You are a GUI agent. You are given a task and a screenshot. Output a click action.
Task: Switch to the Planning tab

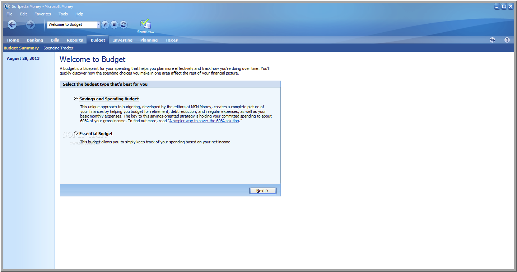(x=149, y=40)
